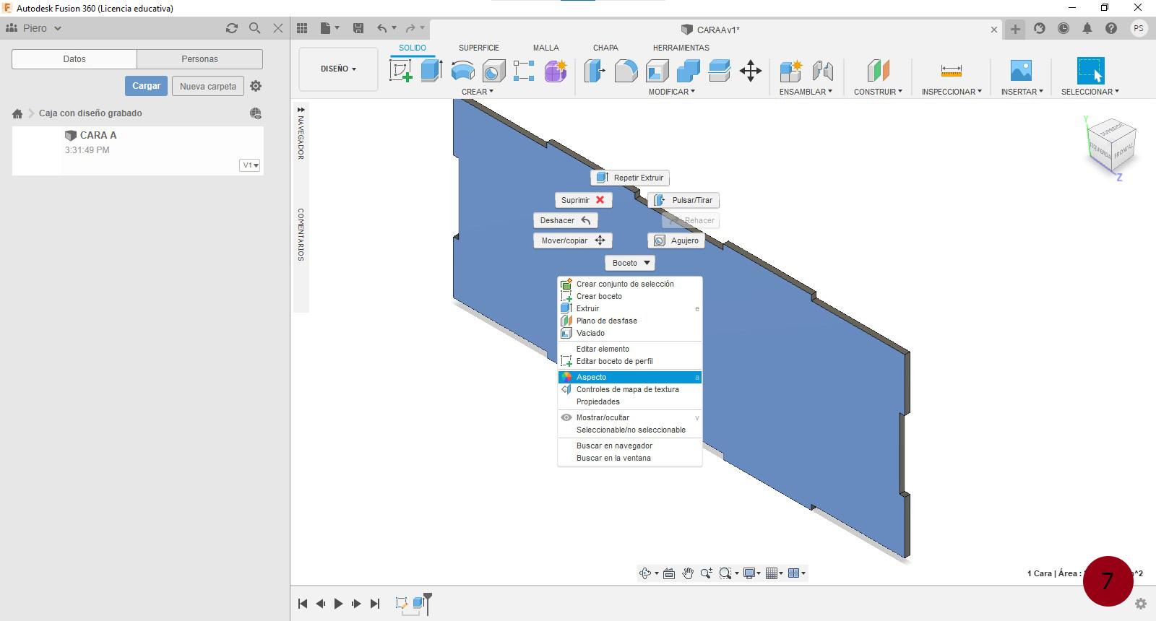Image resolution: width=1156 pixels, height=621 pixels.
Task: Expand the INSPECCIONAR menu
Action: point(952,92)
